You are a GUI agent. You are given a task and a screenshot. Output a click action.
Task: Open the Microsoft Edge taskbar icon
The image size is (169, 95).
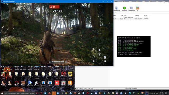coord(130,93)
